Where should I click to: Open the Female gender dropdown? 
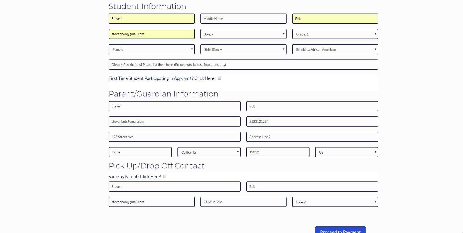151,50
